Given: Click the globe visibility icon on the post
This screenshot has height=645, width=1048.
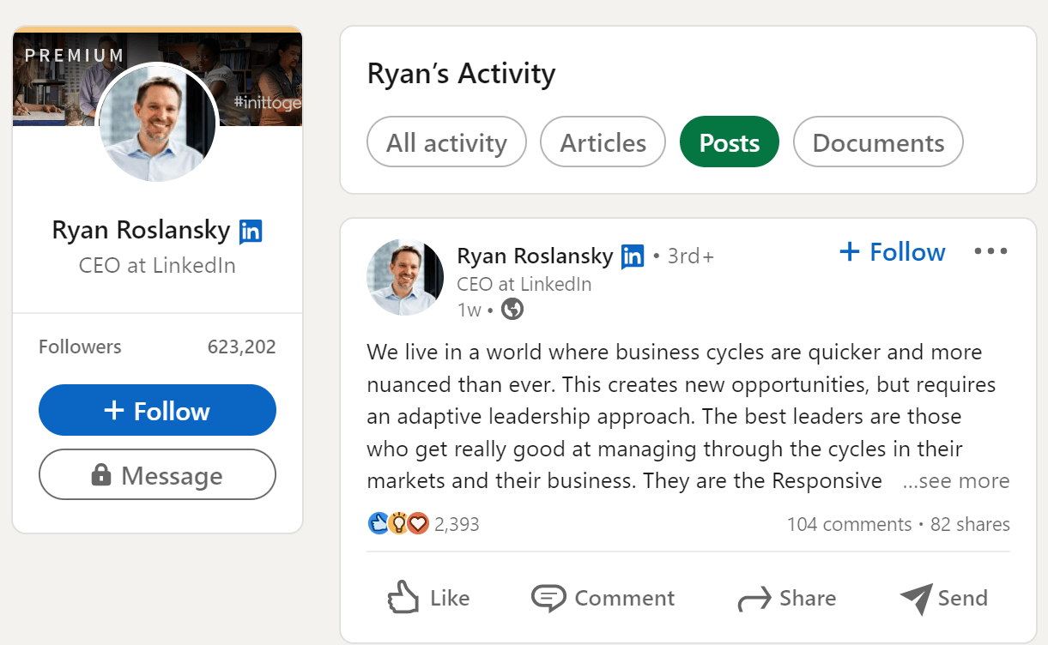Looking at the screenshot, I should pyautogui.click(x=512, y=310).
